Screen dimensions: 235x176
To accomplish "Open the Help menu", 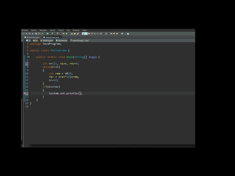I will (84, 30).
